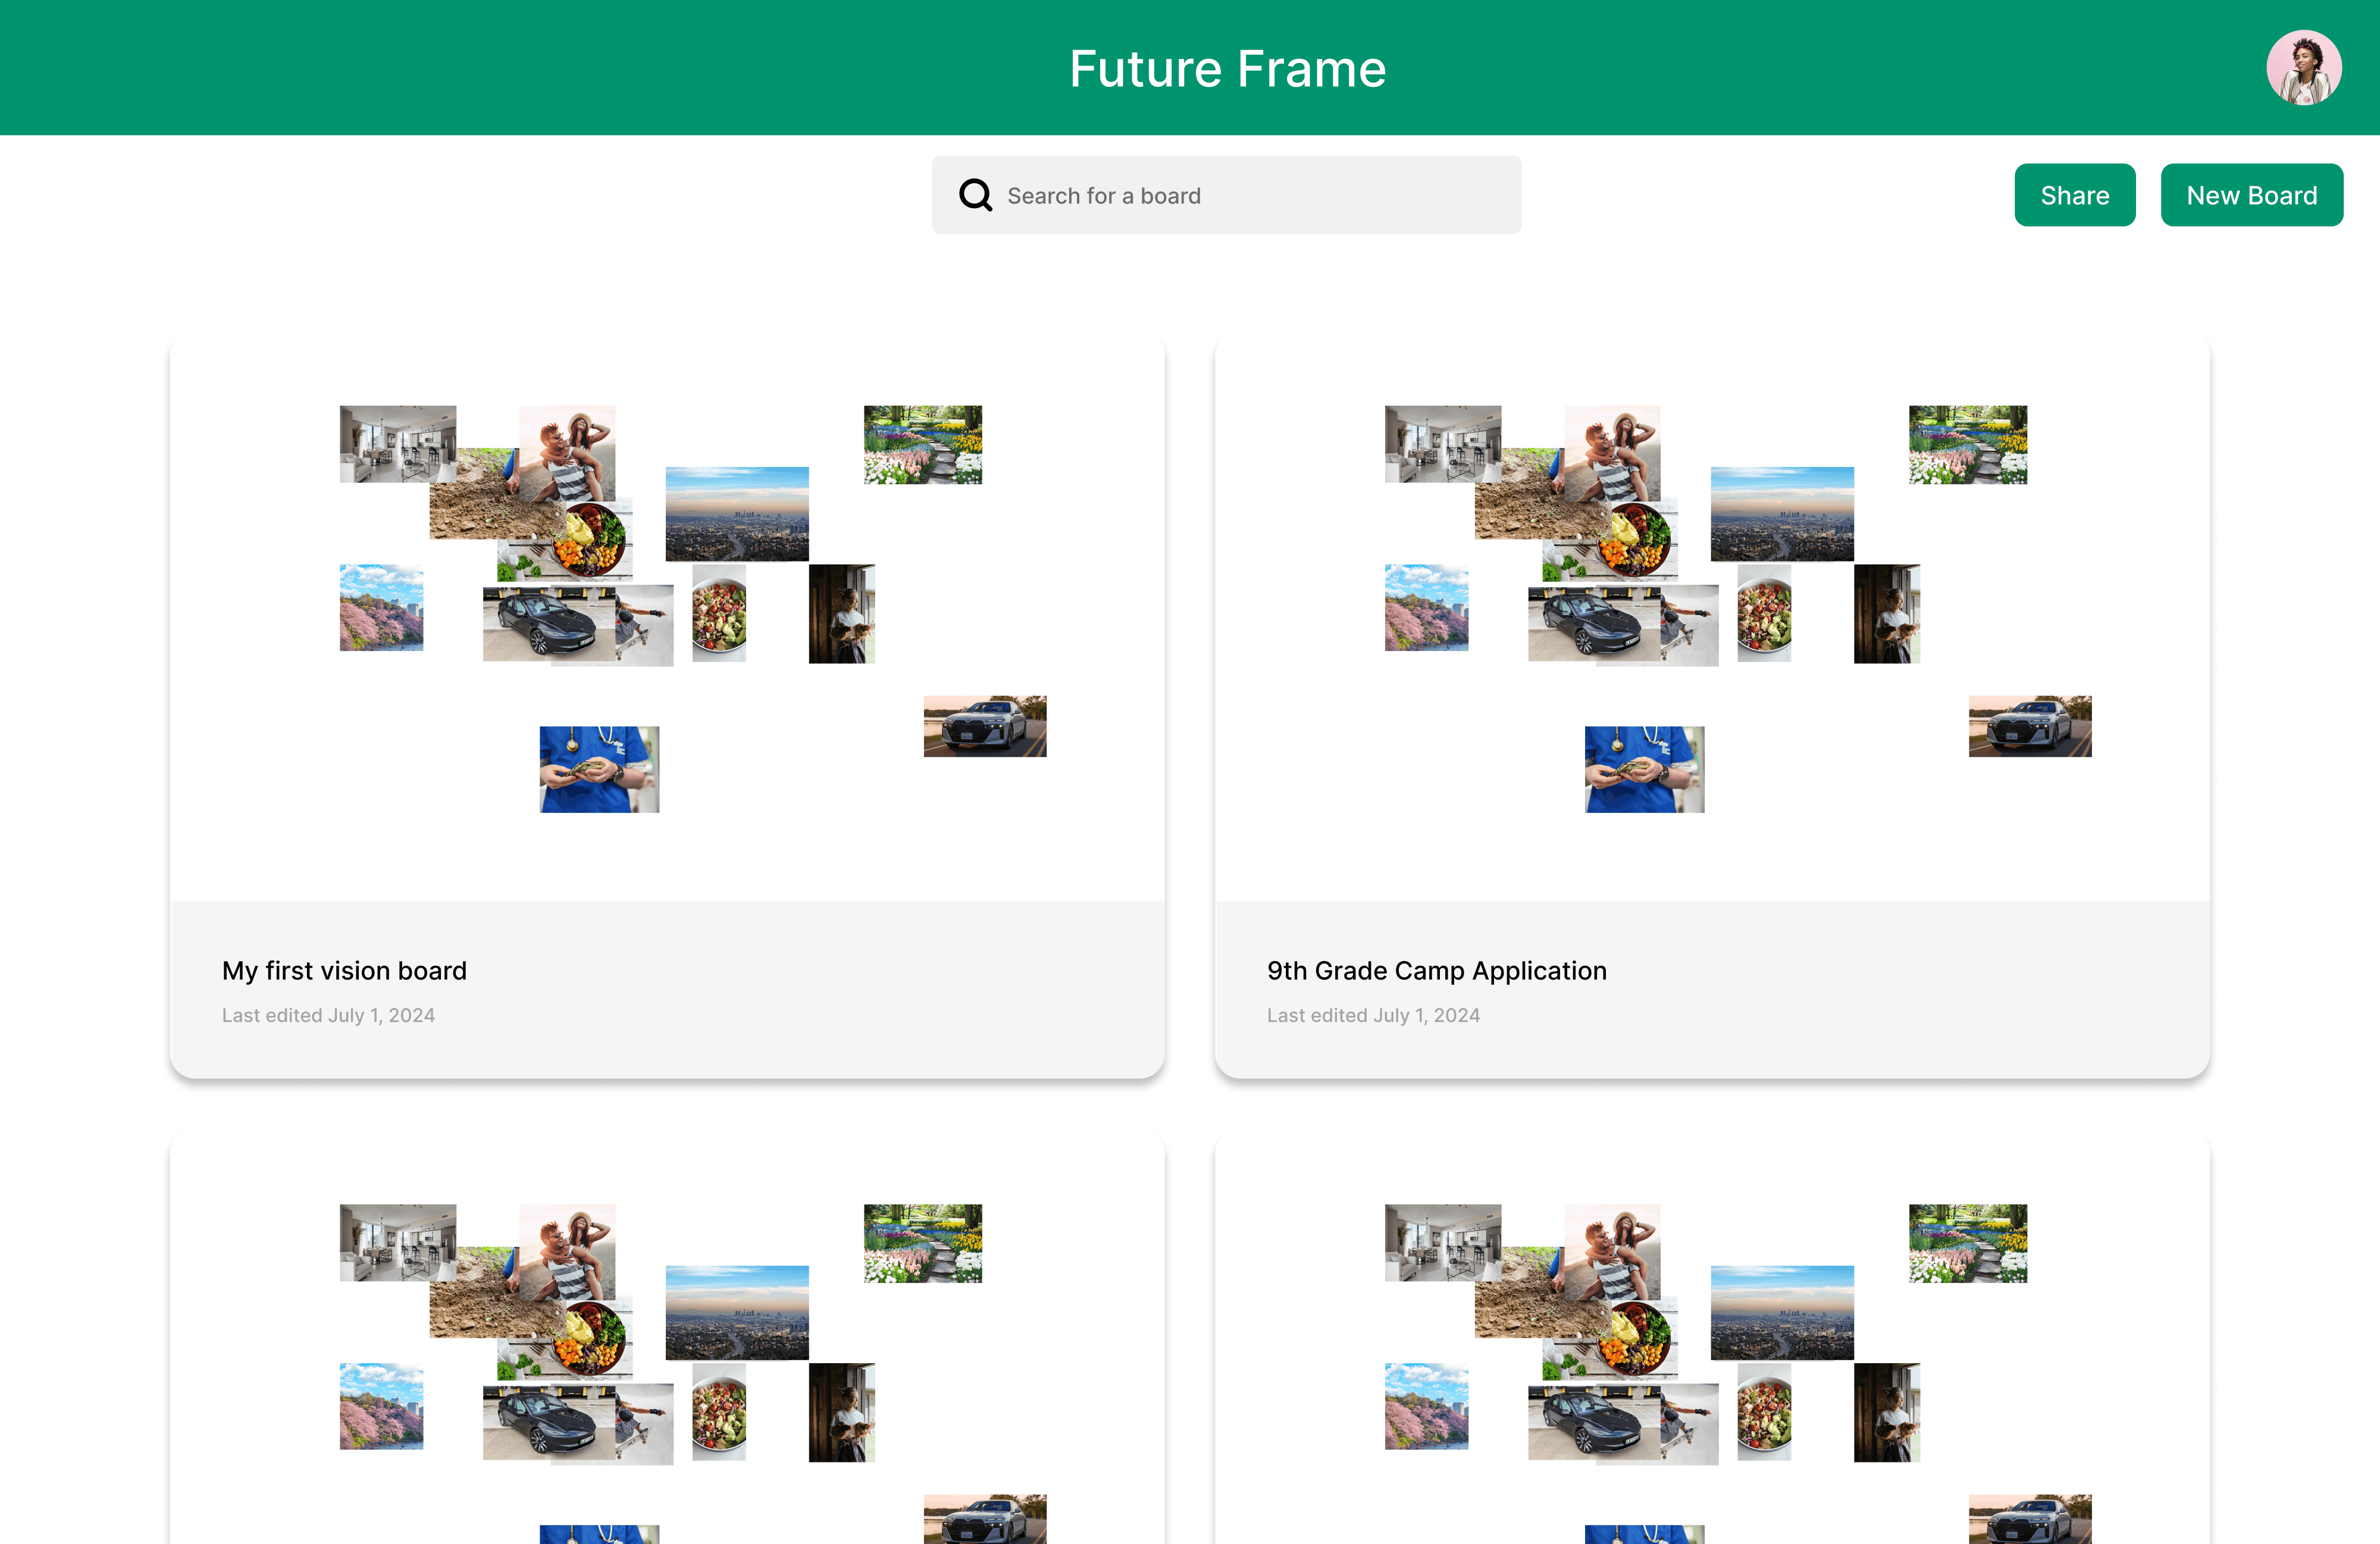Select silver BMW image in second board
Viewport: 2380px width, 1544px height.
[2029, 727]
